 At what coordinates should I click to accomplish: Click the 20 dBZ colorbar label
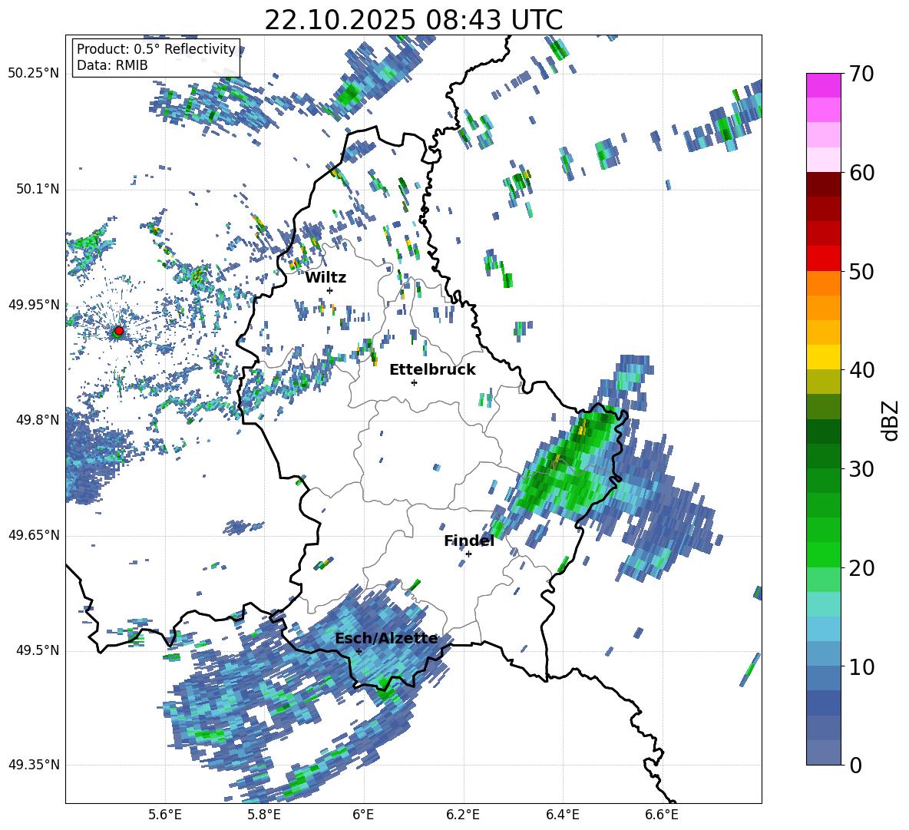[x=861, y=568]
